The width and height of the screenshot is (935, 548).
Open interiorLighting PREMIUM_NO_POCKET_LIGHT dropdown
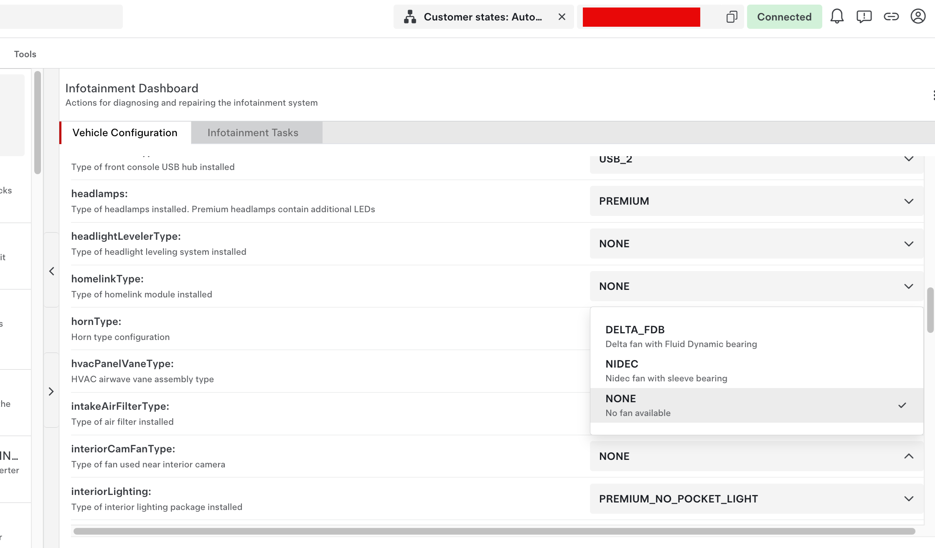(x=756, y=499)
